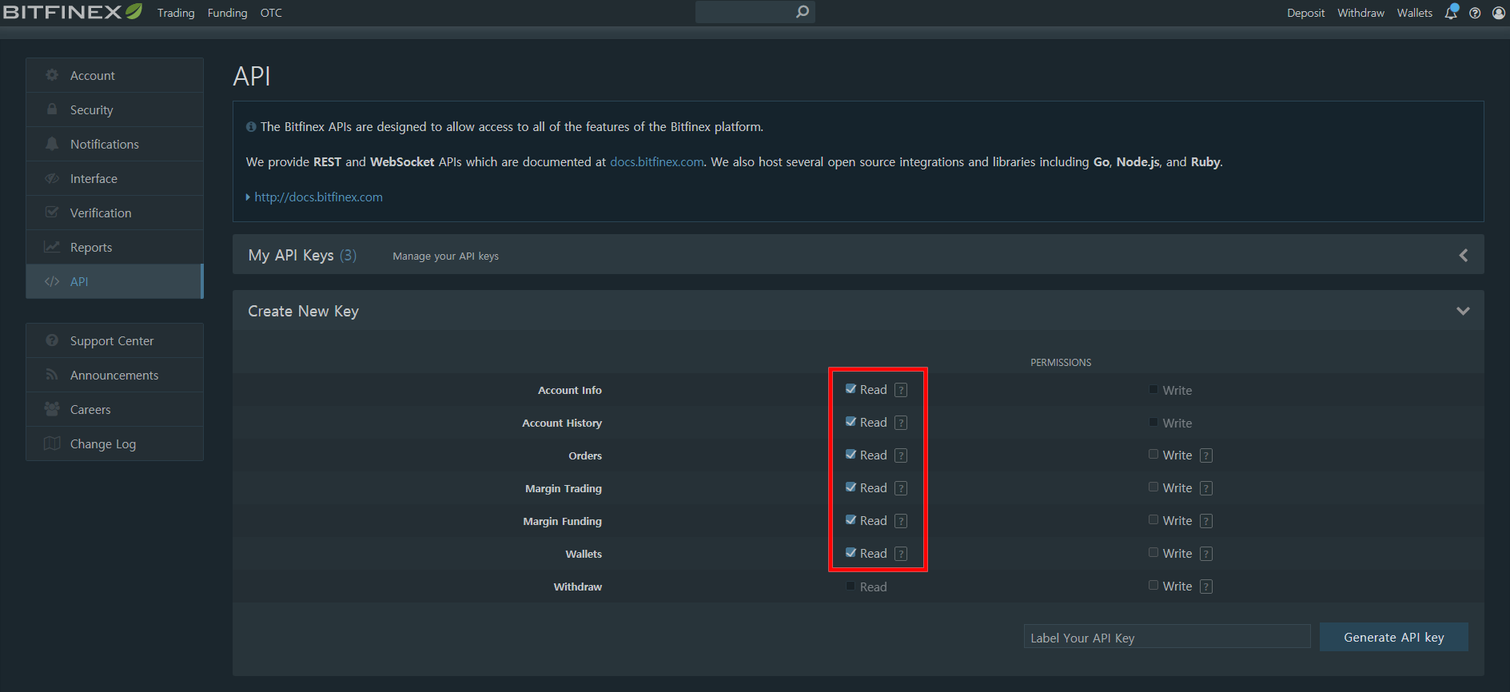The image size is (1510, 692).
Task: Enable Orders Write permission checkbox
Action: pyautogui.click(x=1153, y=455)
